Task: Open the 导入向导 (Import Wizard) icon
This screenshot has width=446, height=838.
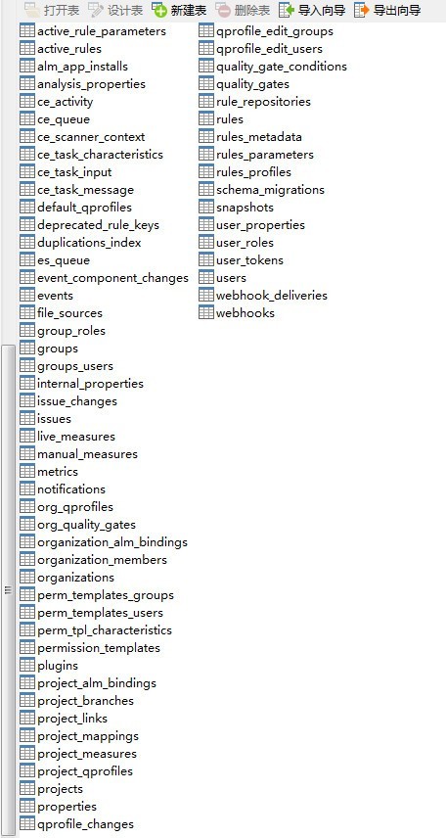Action: [x=287, y=10]
